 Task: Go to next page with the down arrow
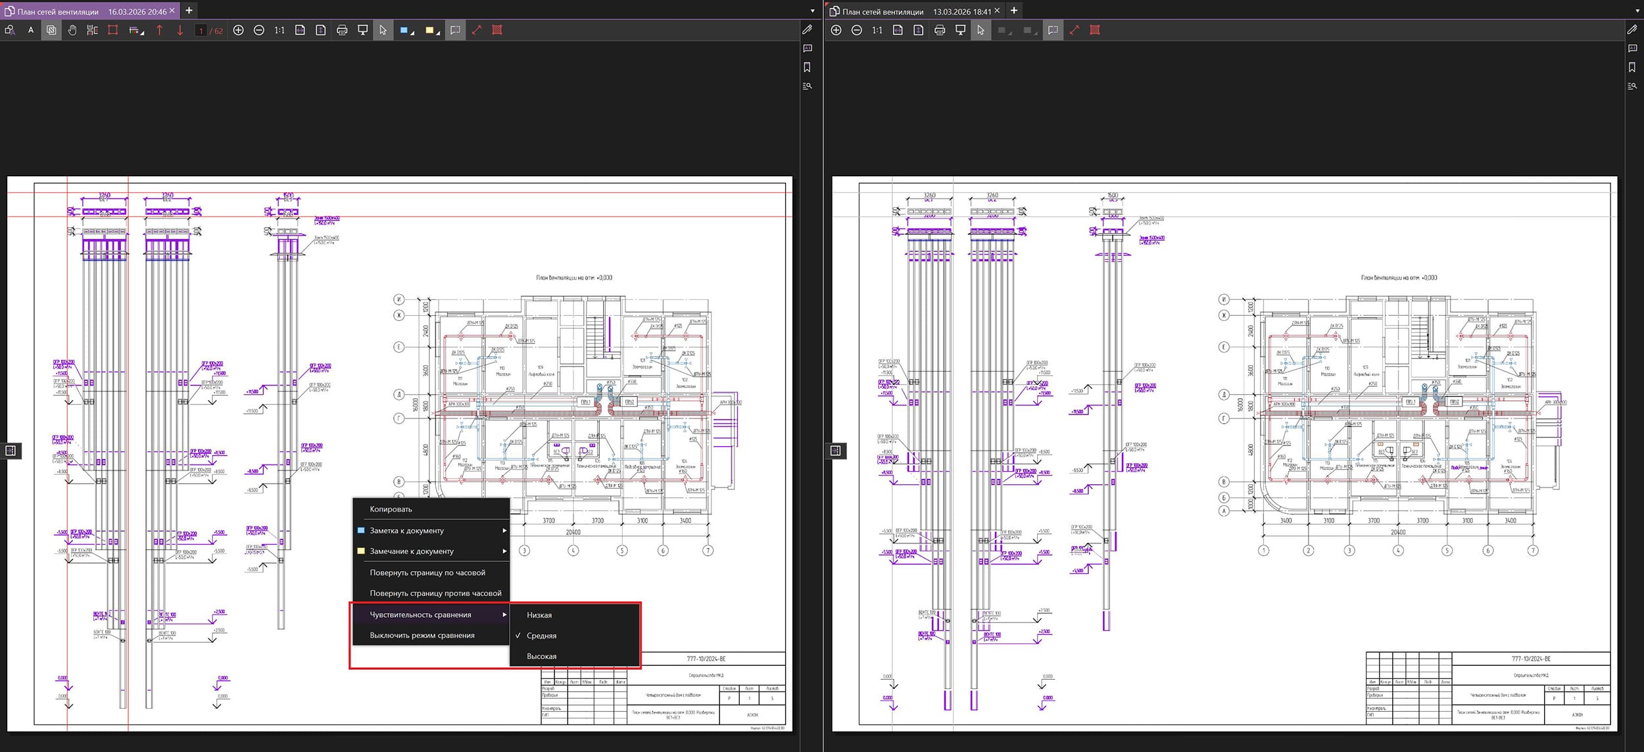180,30
